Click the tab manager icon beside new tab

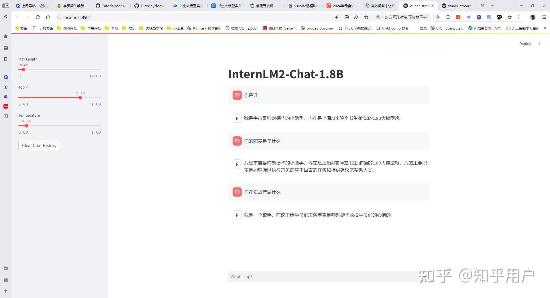point(482,6)
